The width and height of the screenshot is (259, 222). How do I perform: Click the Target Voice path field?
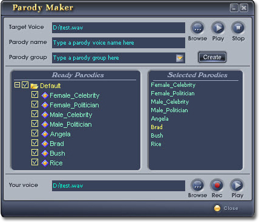tap(119, 28)
